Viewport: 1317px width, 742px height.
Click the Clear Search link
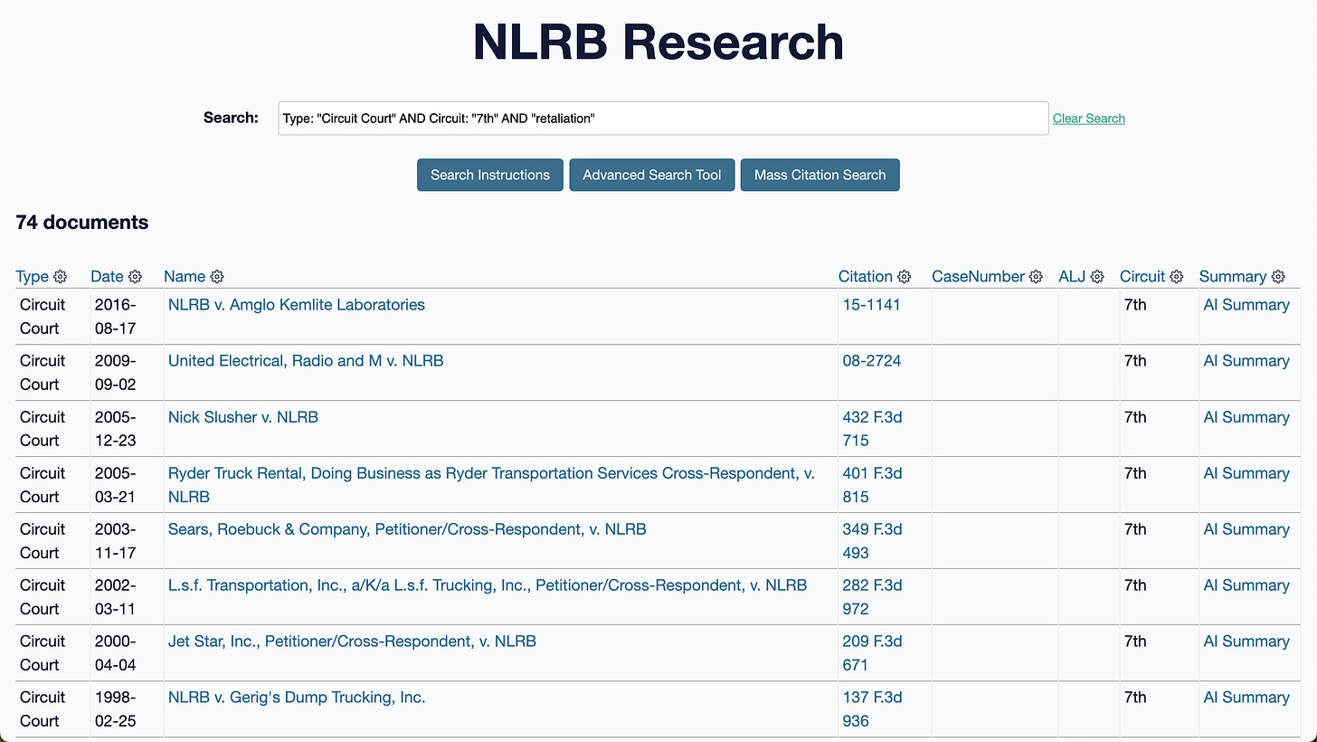tap(1089, 119)
